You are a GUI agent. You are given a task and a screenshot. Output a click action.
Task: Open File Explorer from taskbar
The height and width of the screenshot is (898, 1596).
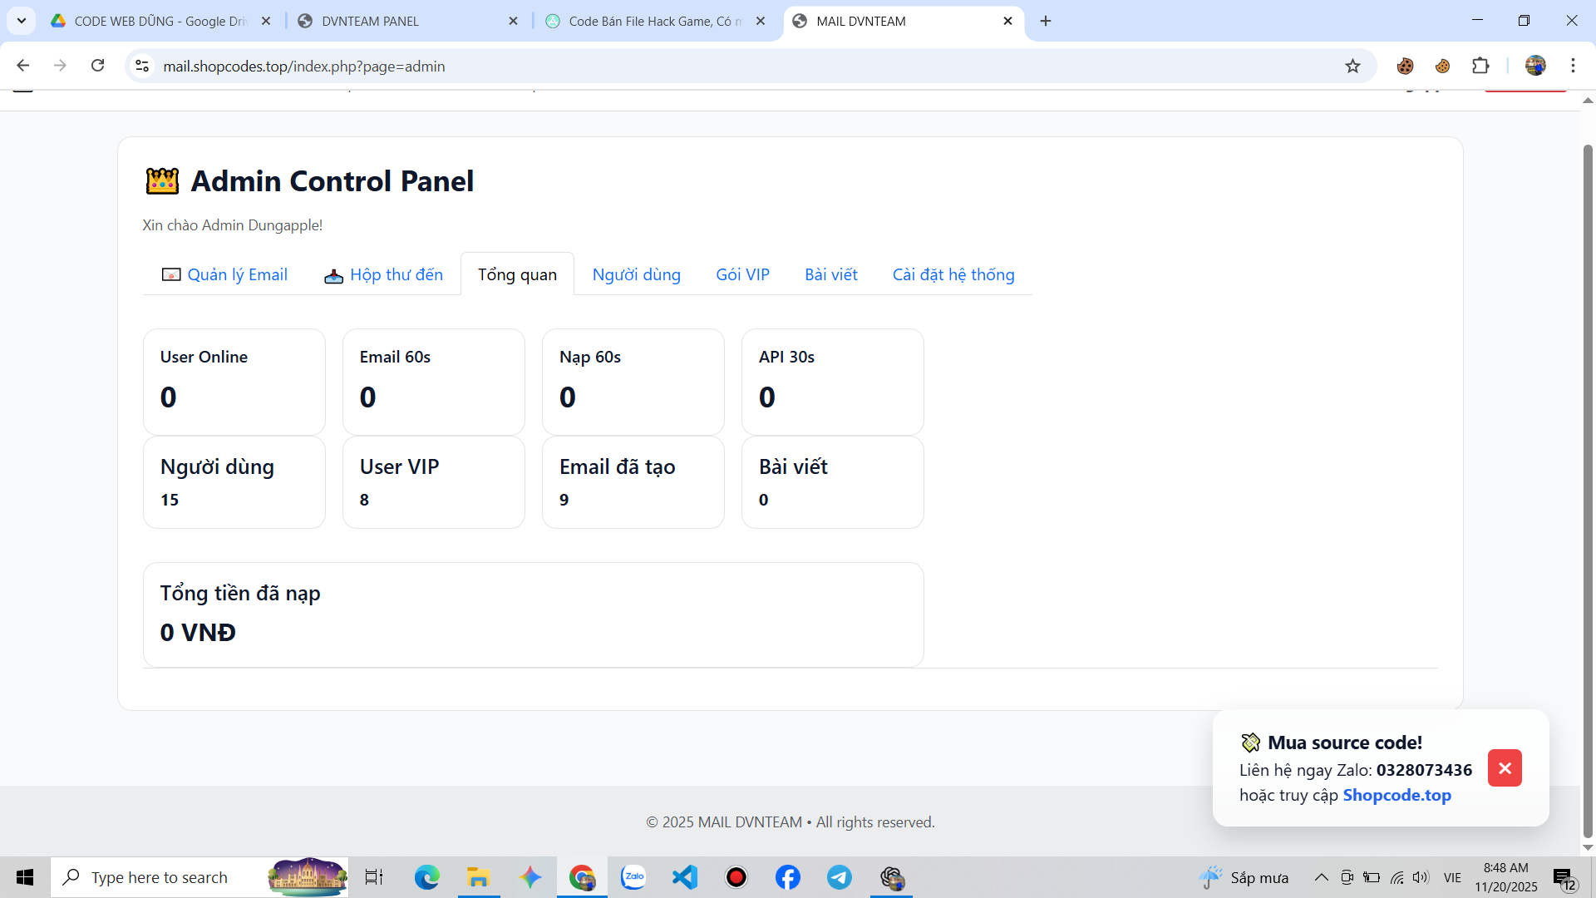(479, 877)
